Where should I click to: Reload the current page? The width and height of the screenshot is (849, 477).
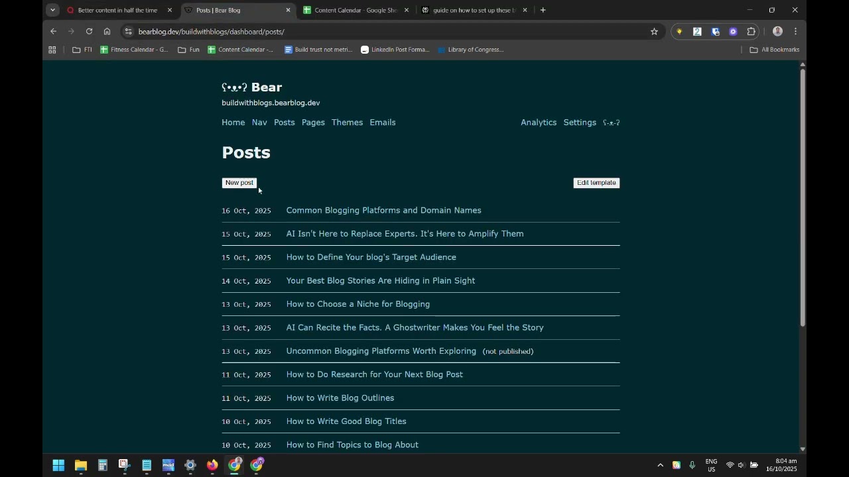click(89, 31)
